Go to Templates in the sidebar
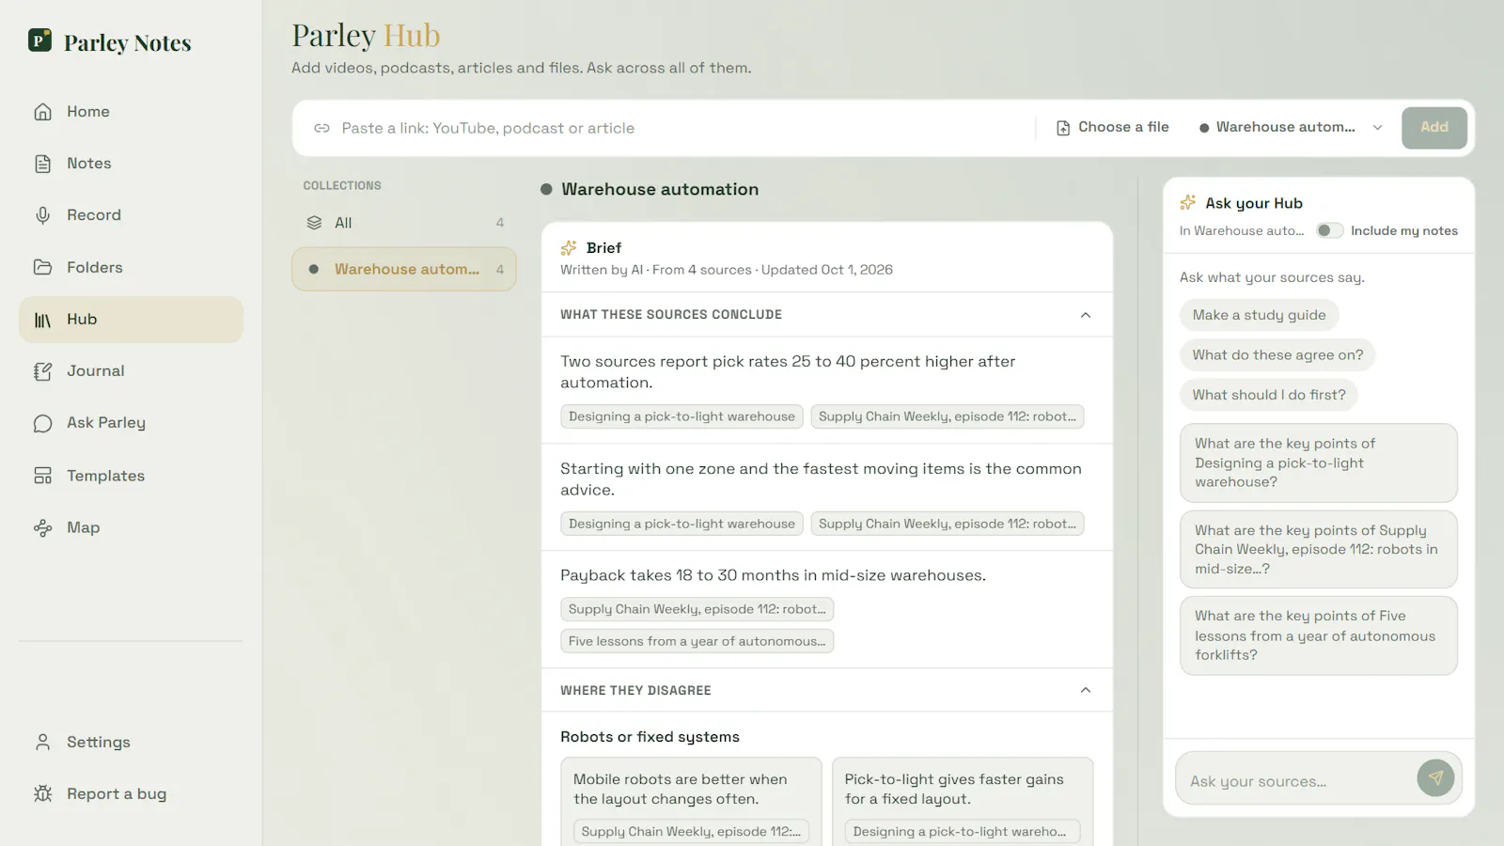 [131, 476]
